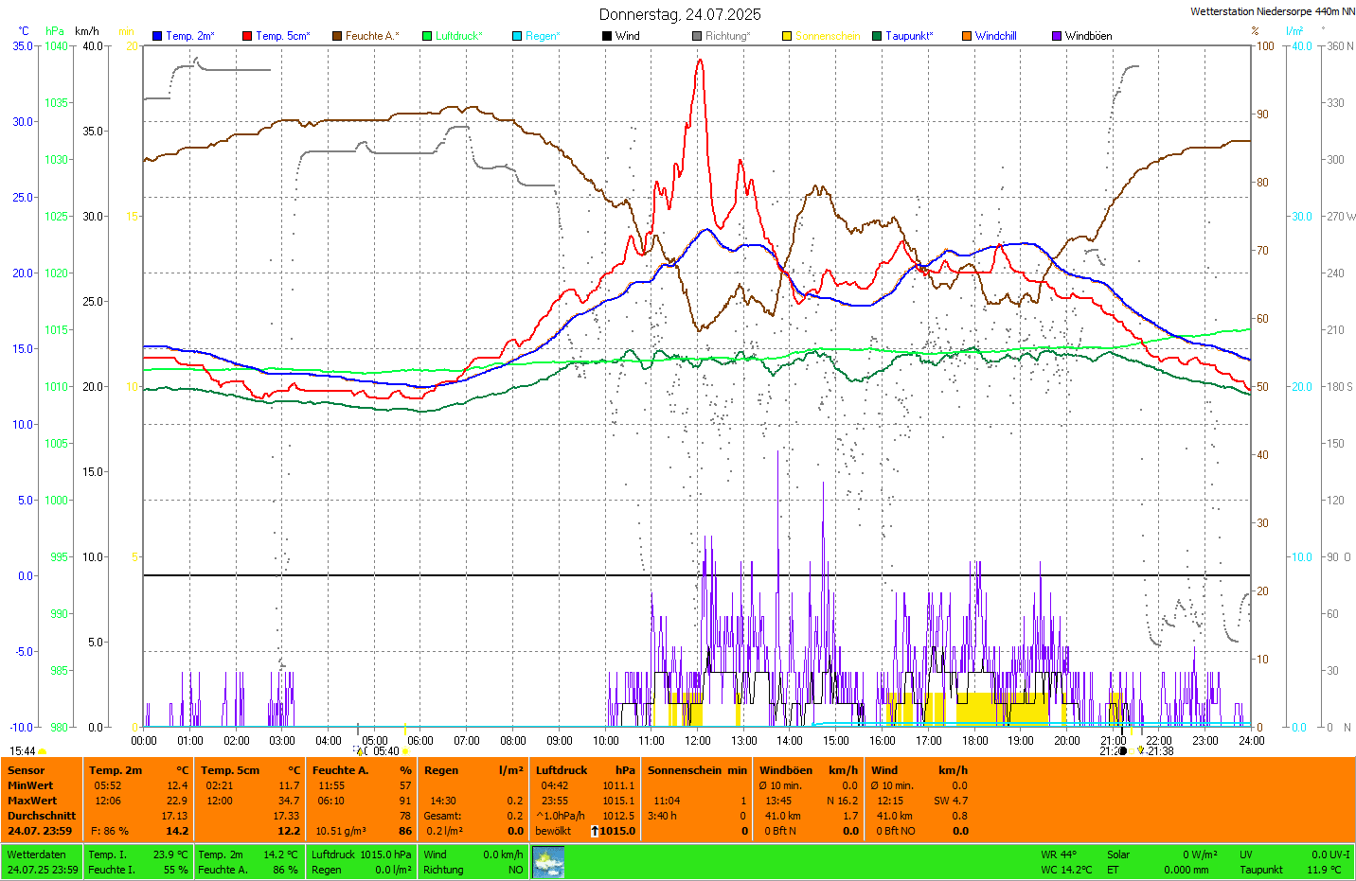This screenshot has height=881, width=1356.
Task: Select the Richtung label in the legend
Action: tap(726, 36)
